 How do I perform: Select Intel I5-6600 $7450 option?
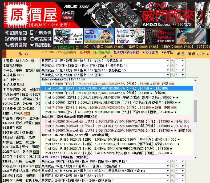(117, 93)
